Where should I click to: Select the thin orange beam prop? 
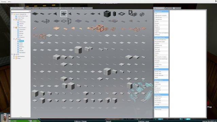(35, 28)
